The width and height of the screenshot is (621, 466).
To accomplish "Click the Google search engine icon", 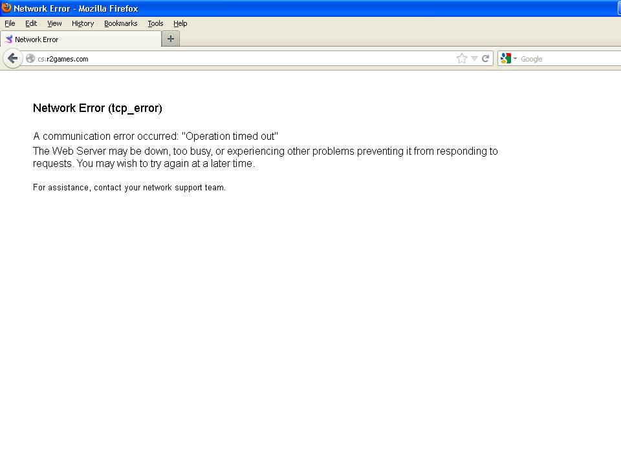I will coord(506,59).
